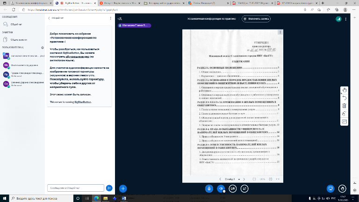
Task: Start screen sharing from bottom toolbar
Action: [244, 188]
